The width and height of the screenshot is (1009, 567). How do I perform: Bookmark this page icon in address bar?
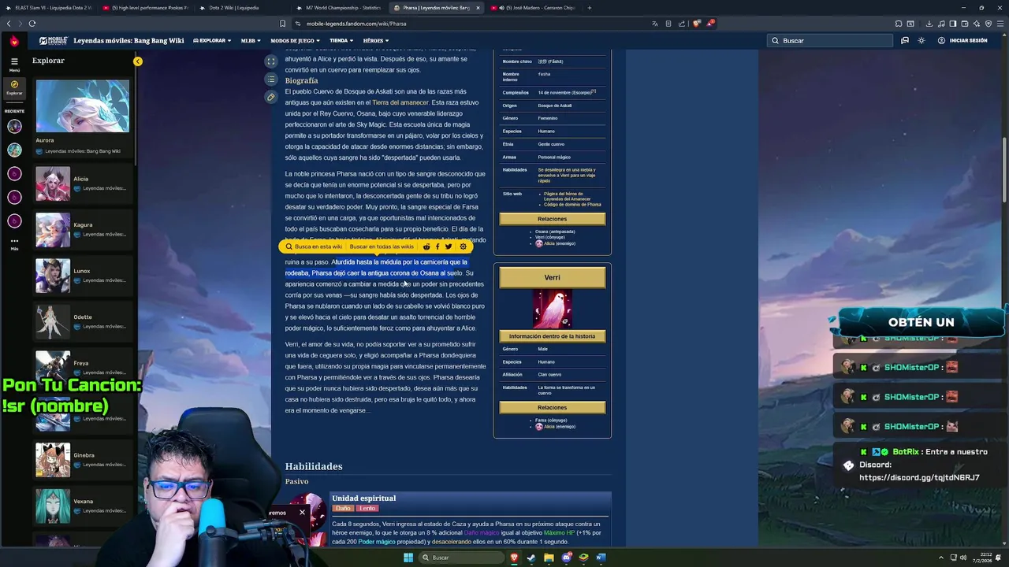tap(283, 24)
